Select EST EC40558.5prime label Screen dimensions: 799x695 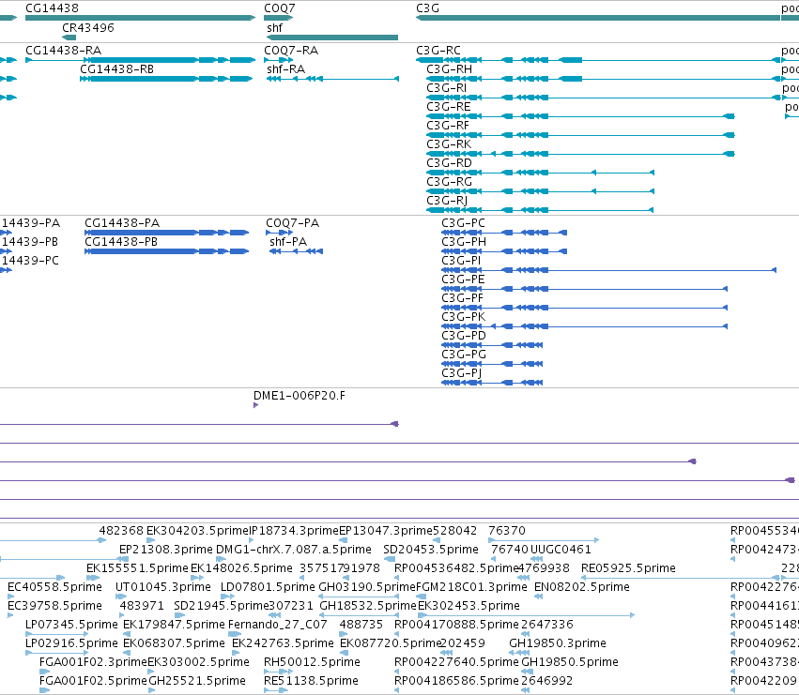click(54, 587)
